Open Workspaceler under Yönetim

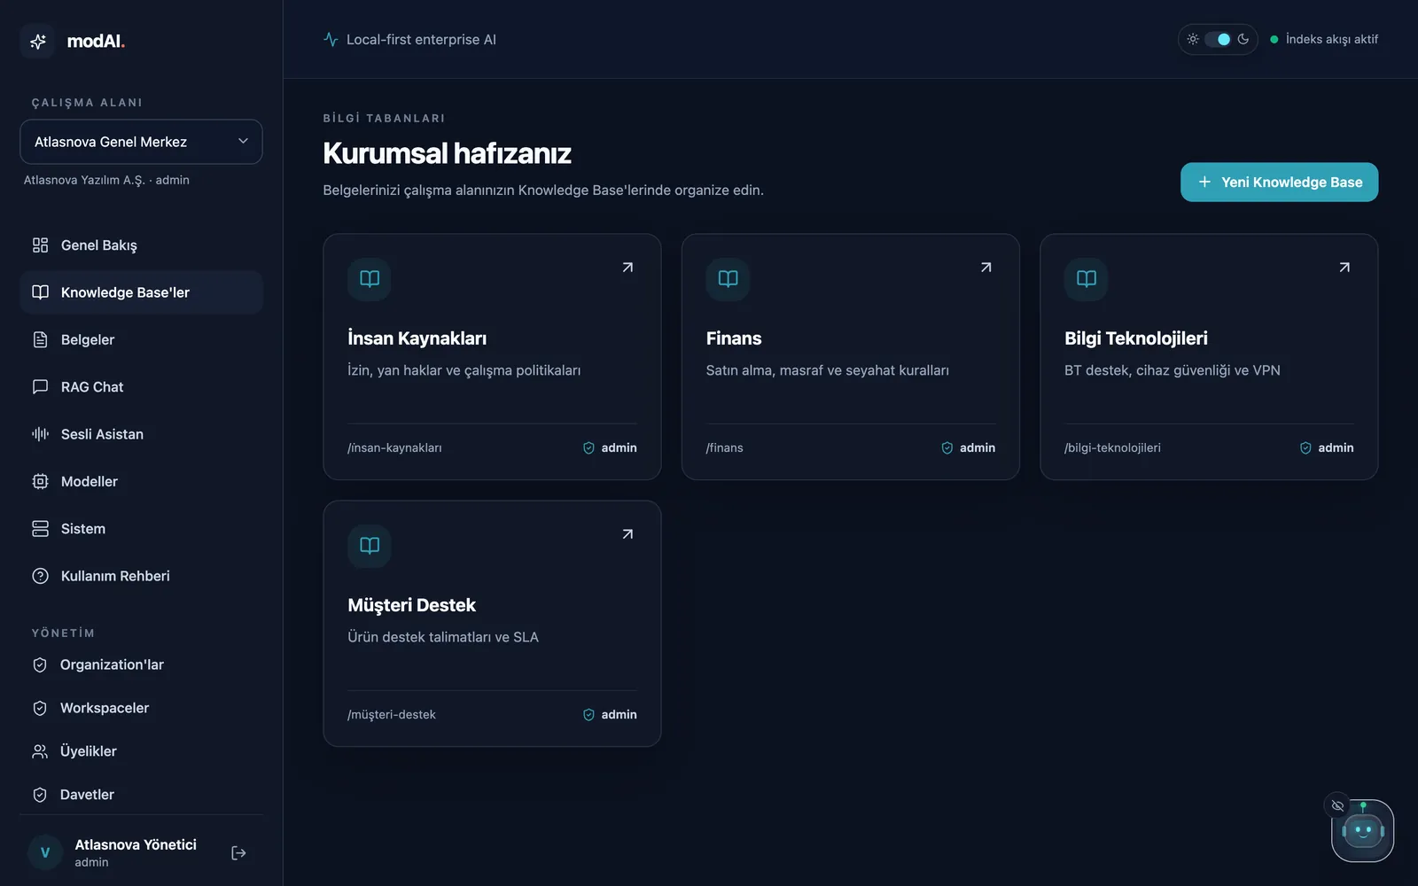141,708
